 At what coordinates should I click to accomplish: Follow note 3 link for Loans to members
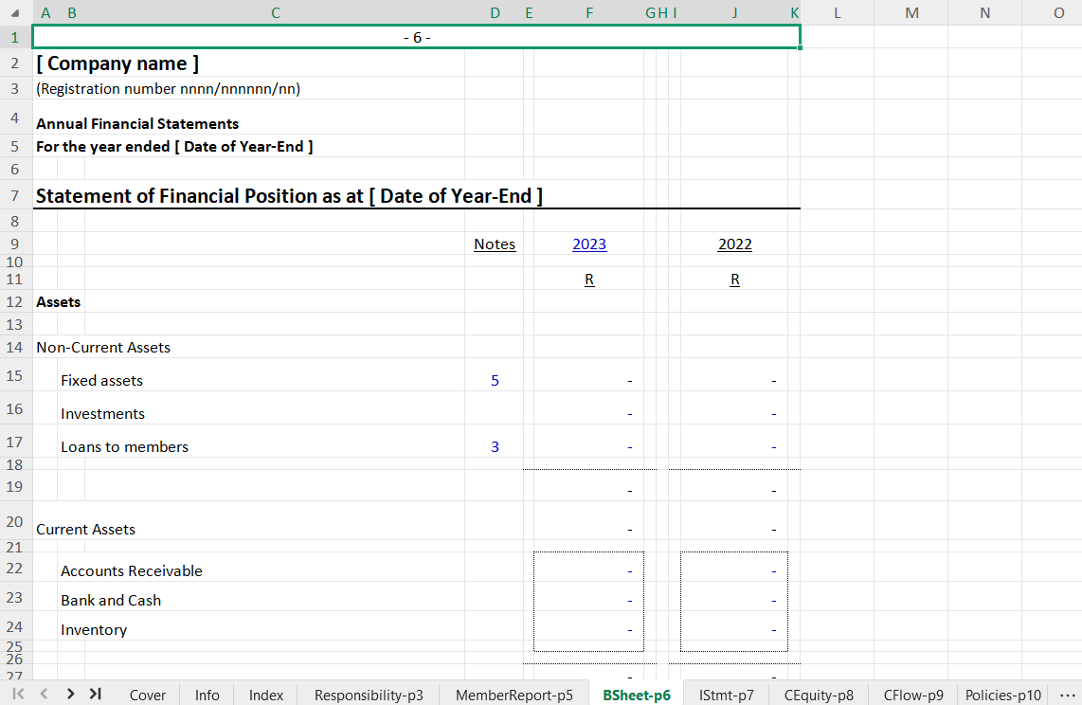(495, 447)
